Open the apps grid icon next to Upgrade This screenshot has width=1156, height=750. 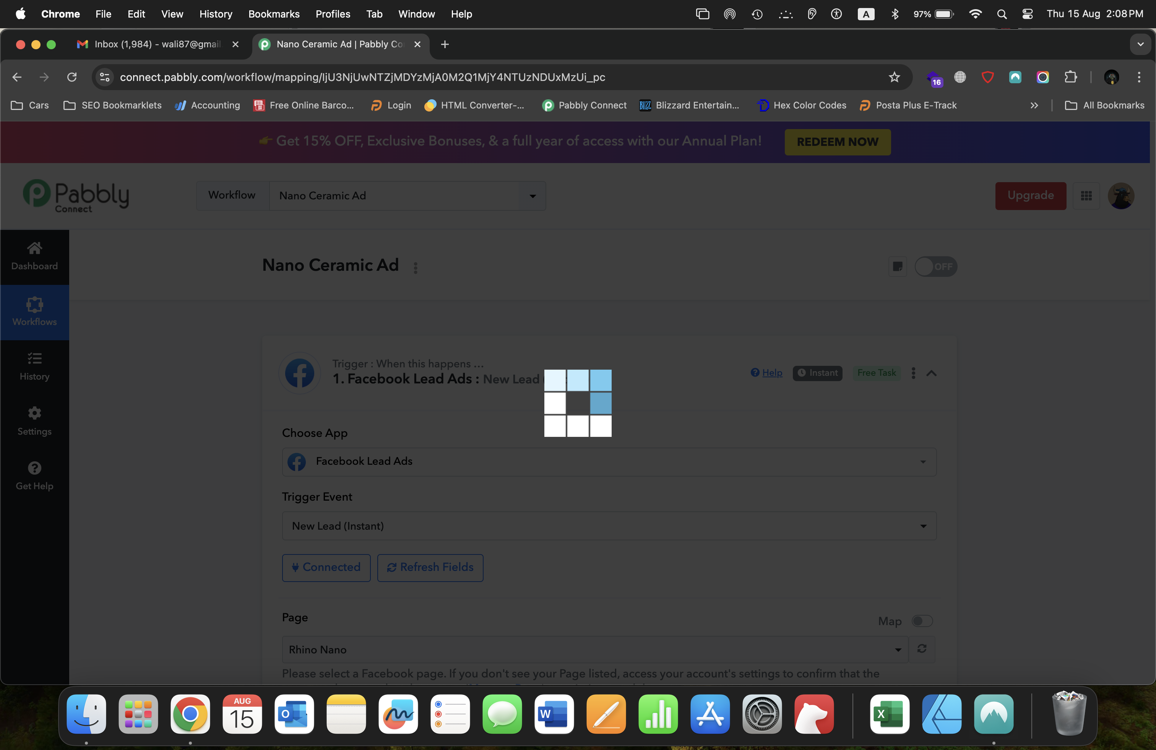point(1086,196)
